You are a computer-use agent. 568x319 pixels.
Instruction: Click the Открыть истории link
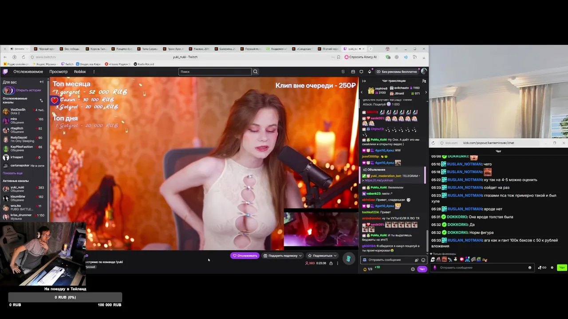pyautogui.click(x=28, y=90)
